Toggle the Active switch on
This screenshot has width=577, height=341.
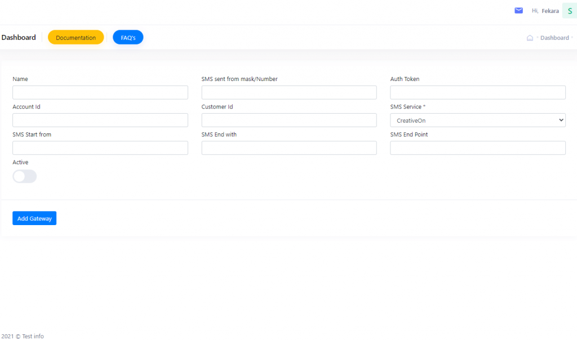tap(25, 177)
